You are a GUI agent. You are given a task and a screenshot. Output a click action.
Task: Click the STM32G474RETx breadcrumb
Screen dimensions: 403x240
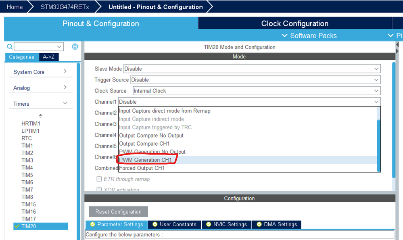[x=65, y=7]
